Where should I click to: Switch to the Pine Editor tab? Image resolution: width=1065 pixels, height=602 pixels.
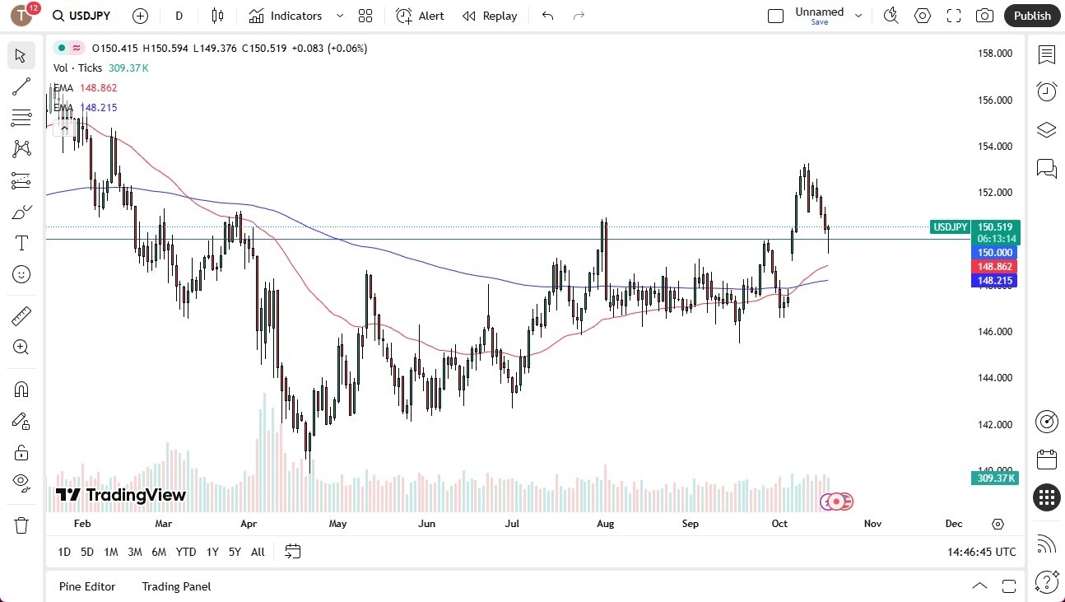[x=87, y=586]
